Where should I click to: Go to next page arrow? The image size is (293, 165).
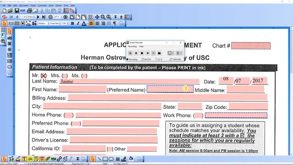click(x=38, y=17)
